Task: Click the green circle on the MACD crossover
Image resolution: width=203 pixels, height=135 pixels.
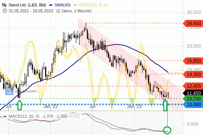Action: (x=167, y=130)
